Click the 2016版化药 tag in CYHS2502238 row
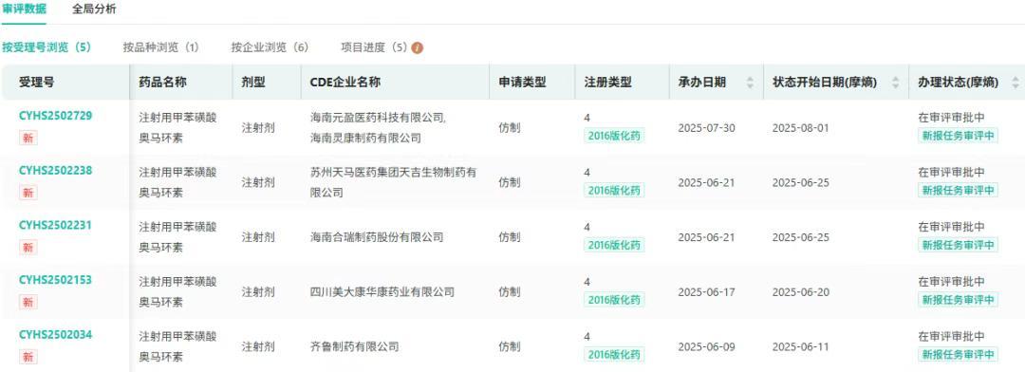This screenshot has width=1025, height=372. [x=614, y=190]
